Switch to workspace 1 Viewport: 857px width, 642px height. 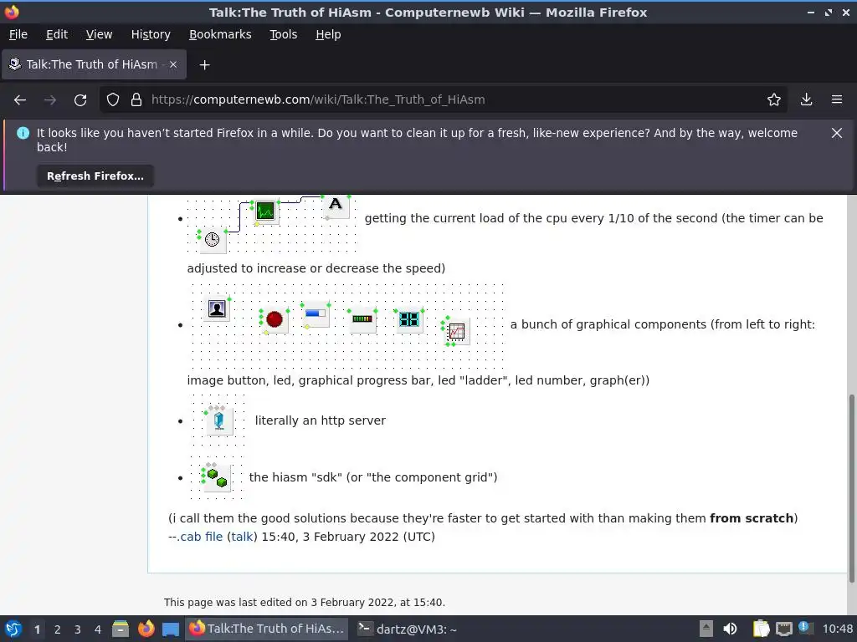coord(37,629)
